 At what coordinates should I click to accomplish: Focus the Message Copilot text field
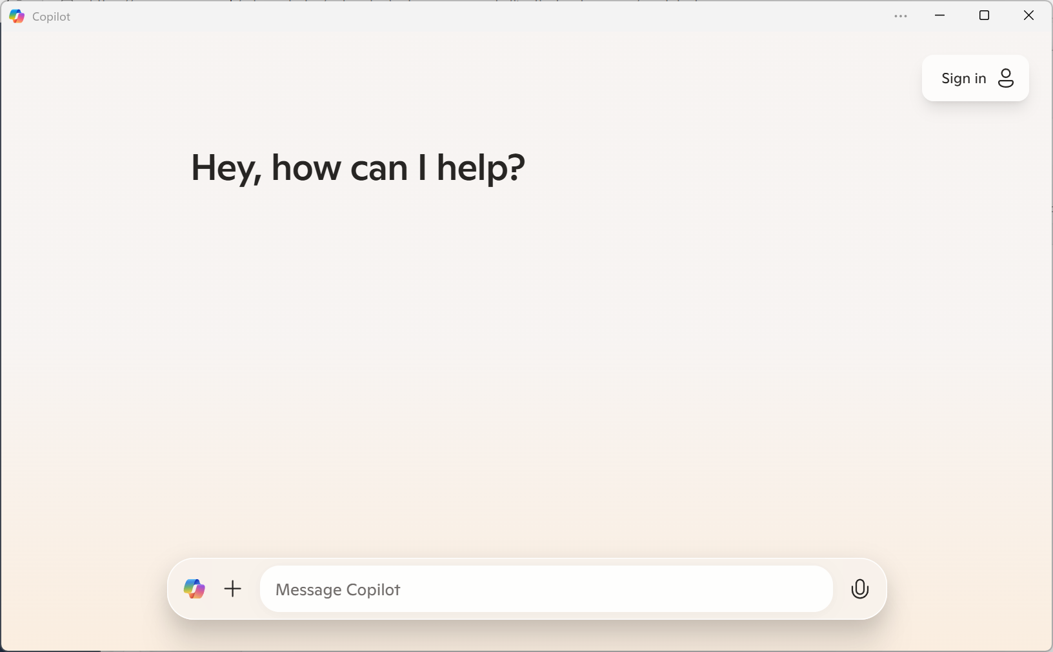(546, 589)
